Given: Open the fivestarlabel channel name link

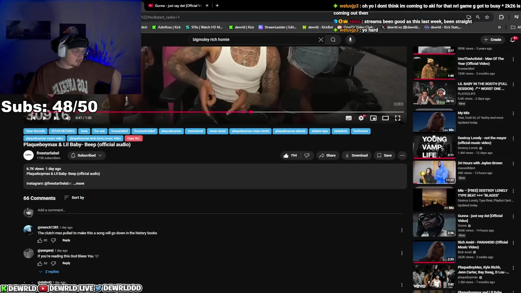Looking at the screenshot, I should (x=48, y=153).
